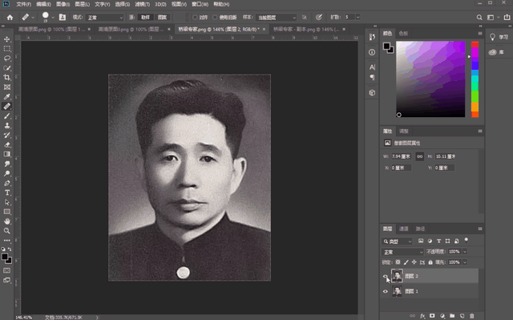Open the 图像(I) menu
Viewport: 513px width, 320px height.
[63, 4]
